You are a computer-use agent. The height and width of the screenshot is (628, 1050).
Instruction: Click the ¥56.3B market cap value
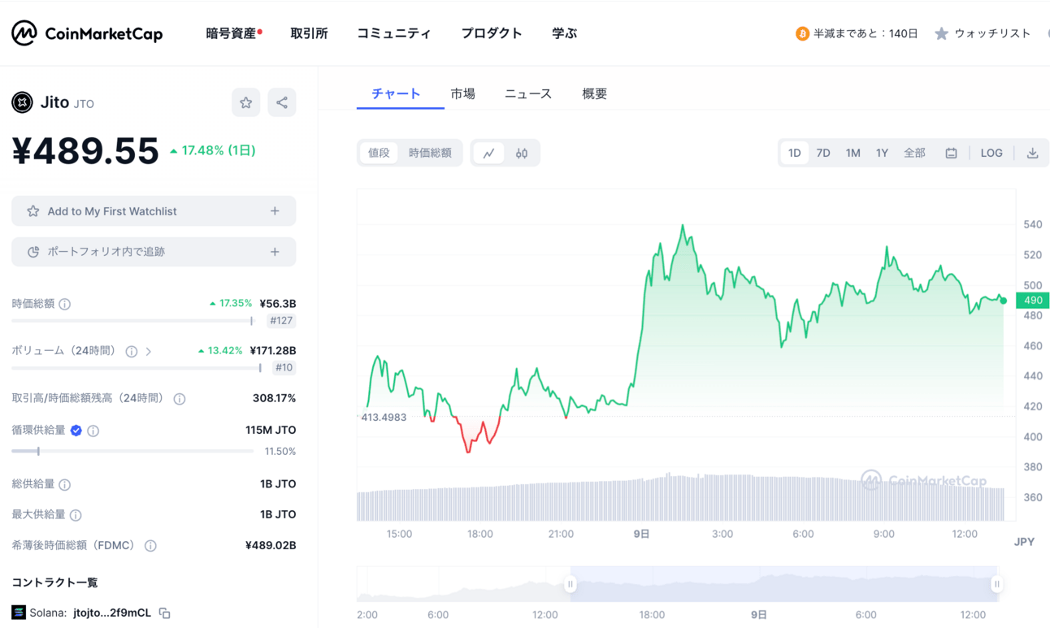point(278,304)
